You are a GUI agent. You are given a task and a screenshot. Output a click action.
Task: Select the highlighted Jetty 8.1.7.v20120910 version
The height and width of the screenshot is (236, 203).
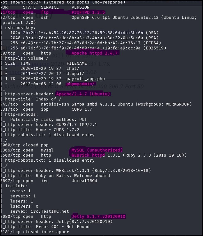pyautogui.click(x=98, y=217)
